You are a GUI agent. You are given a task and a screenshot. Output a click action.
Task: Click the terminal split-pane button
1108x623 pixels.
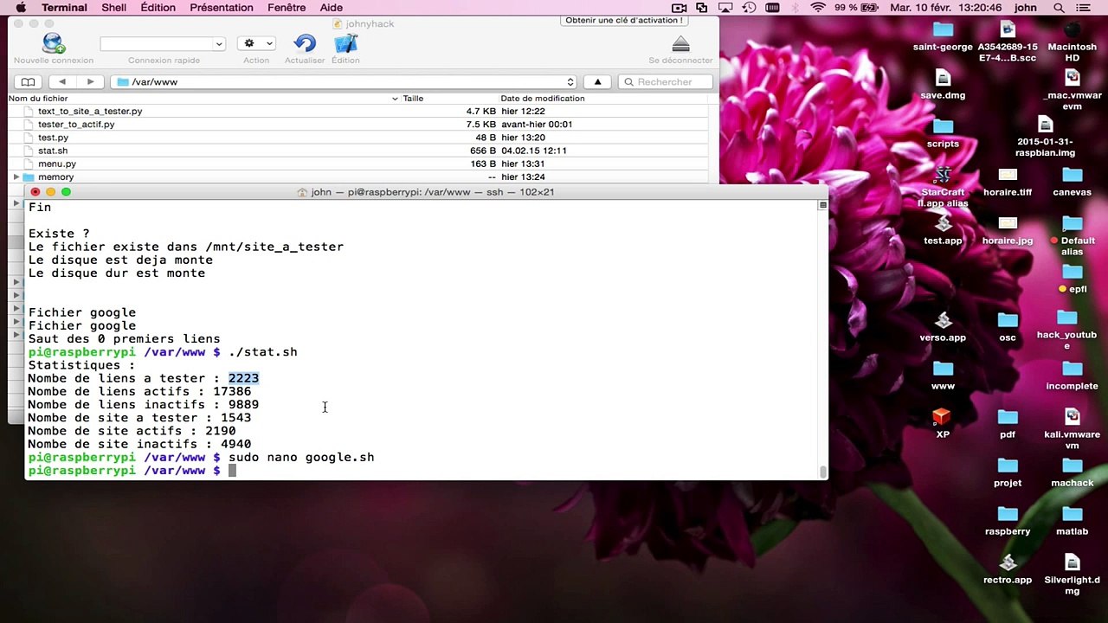point(822,205)
